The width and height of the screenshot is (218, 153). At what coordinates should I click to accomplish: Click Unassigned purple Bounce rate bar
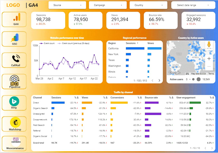point(153,114)
